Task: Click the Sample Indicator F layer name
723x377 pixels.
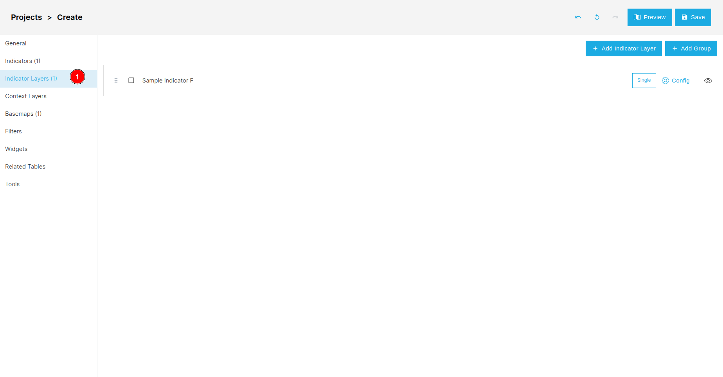Action: pyautogui.click(x=168, y=81)
